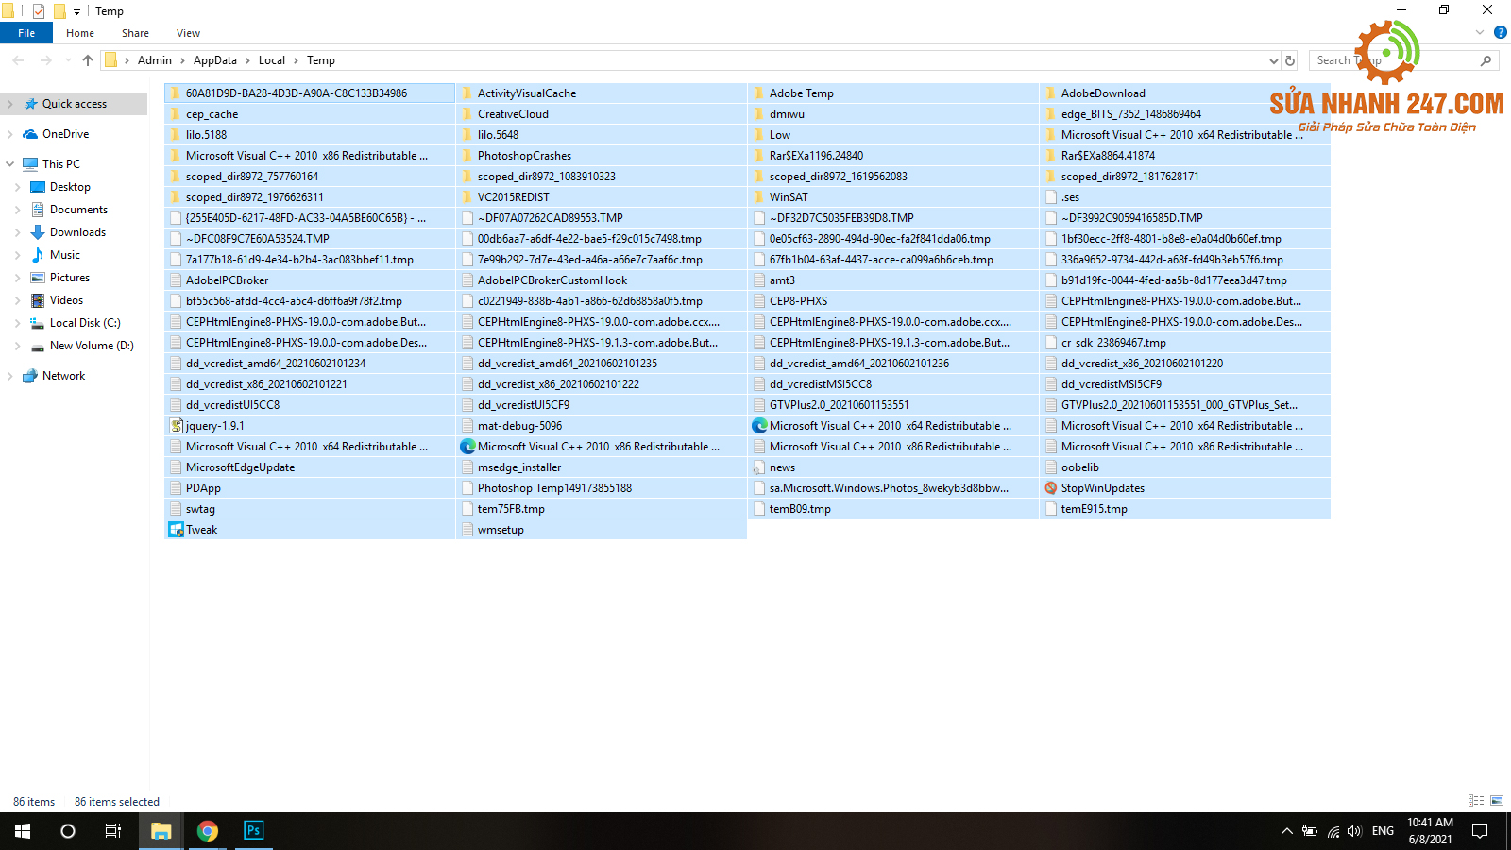Image resolution: width=1511 pixels, height=850 pixels.
Task: Switch to the View ribbon tab
Action: [x=188, y=33]
